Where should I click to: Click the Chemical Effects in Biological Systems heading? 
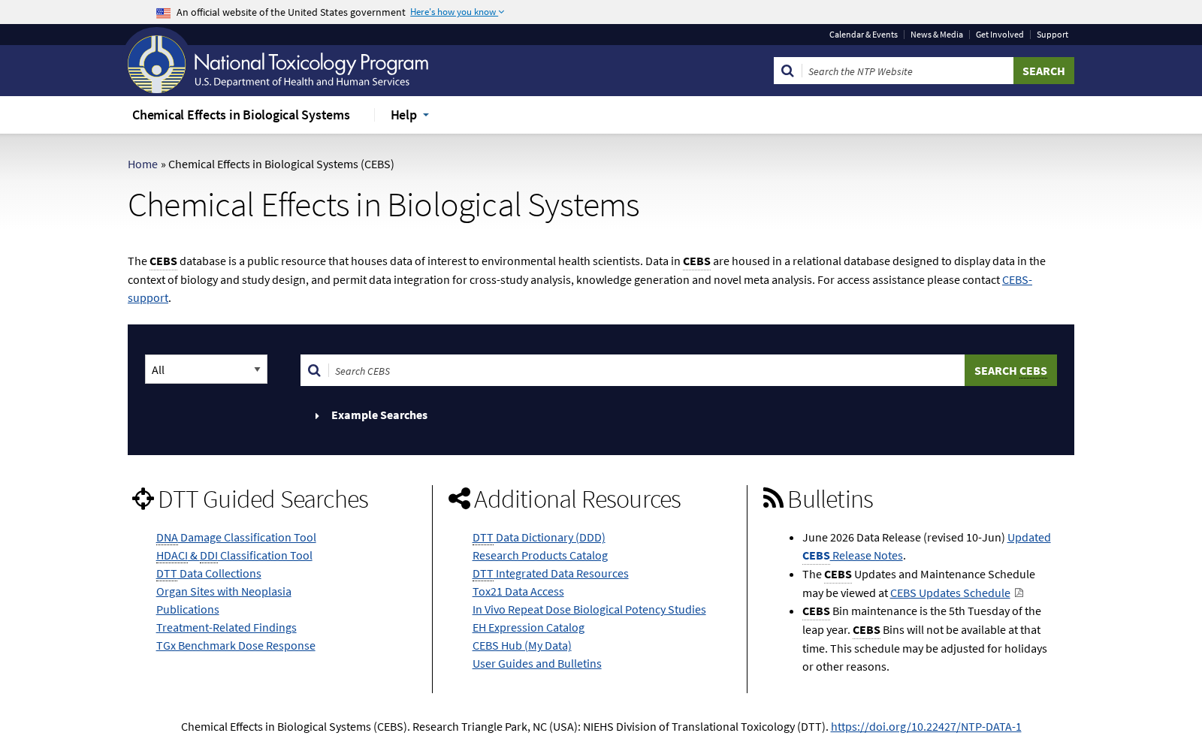point(383,204)
